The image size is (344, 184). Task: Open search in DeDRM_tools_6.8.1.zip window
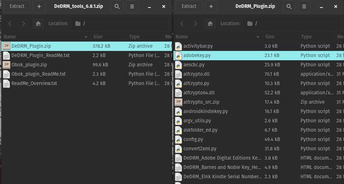tap(117, 6)
